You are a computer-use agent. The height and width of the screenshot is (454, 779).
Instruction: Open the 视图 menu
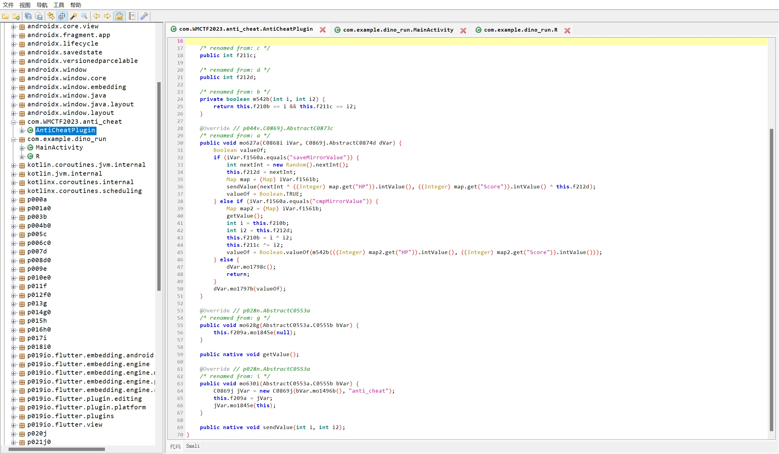coord(25,5)
